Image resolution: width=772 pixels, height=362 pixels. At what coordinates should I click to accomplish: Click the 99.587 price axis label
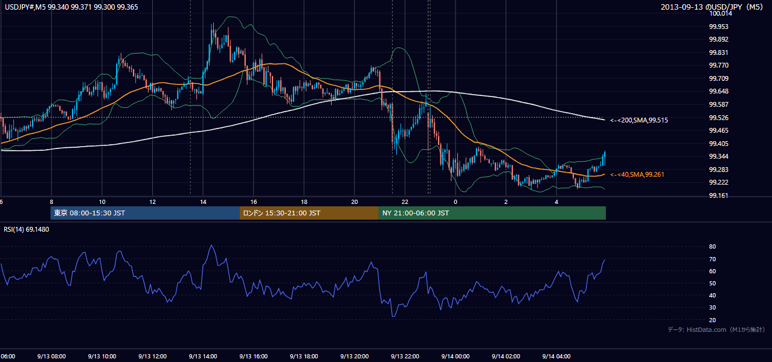(x=719, y=104)
